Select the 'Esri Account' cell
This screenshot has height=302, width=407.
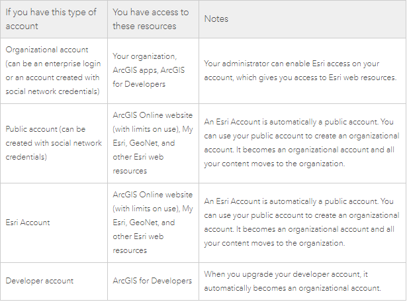tap(54, 223)
